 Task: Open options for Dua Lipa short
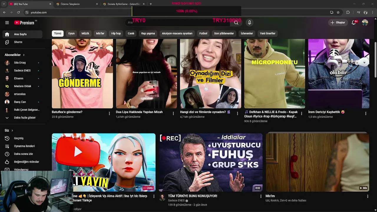click(173, 113)
